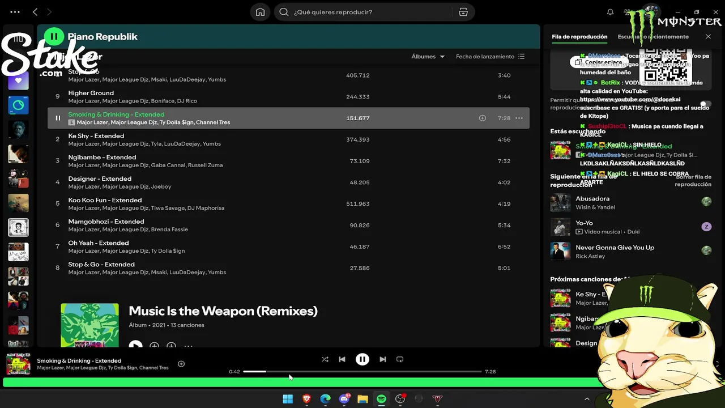Open Microsoft Edge from taskbar
The height and width of the screenshot is (408, 725).
pyautogui.click(x=325, y=399)
